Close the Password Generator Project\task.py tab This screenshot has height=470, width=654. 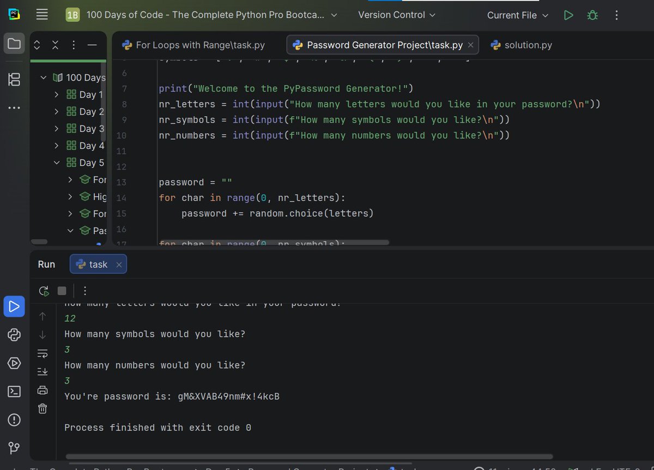[470, 45]
